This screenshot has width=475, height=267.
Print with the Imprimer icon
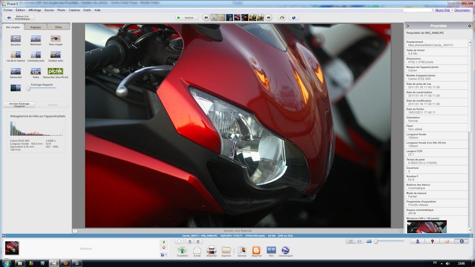pos(212,250)
